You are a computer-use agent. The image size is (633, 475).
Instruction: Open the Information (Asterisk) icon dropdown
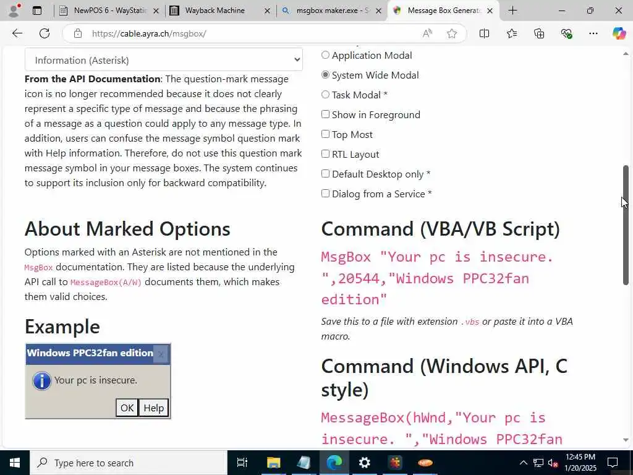pyautogui.click(x=163, y=60)
